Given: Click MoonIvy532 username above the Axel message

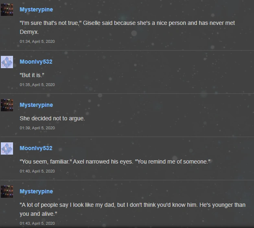Looking at the screenshot, I should tap(36, 148).
